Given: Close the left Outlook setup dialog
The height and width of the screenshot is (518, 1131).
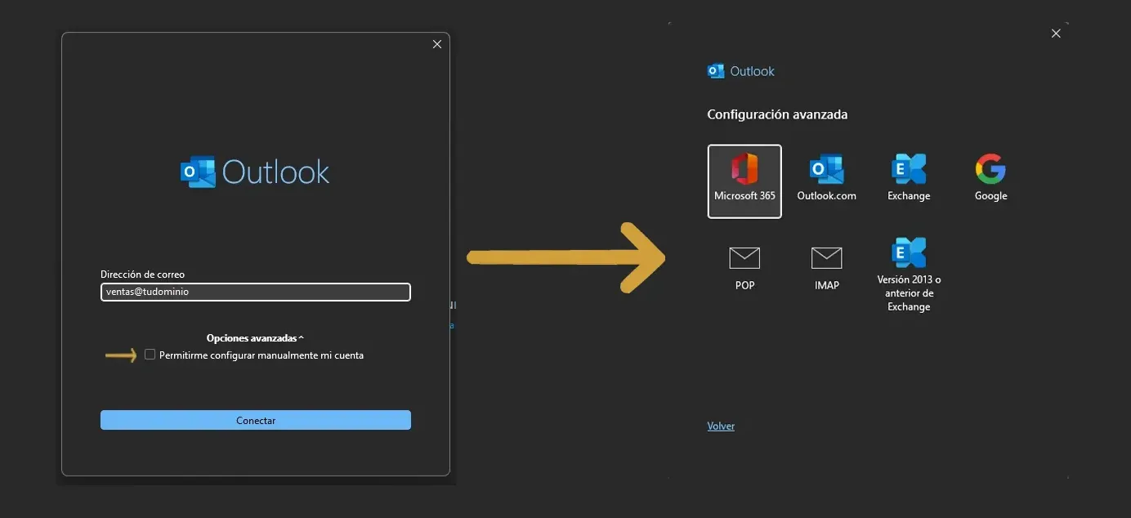Looking at the screenshot, I should pos(436,43).
